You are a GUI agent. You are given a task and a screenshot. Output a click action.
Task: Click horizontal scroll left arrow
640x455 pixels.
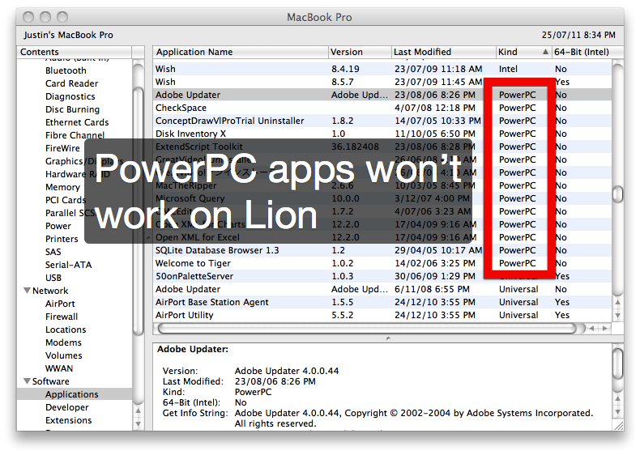(592, 328)
